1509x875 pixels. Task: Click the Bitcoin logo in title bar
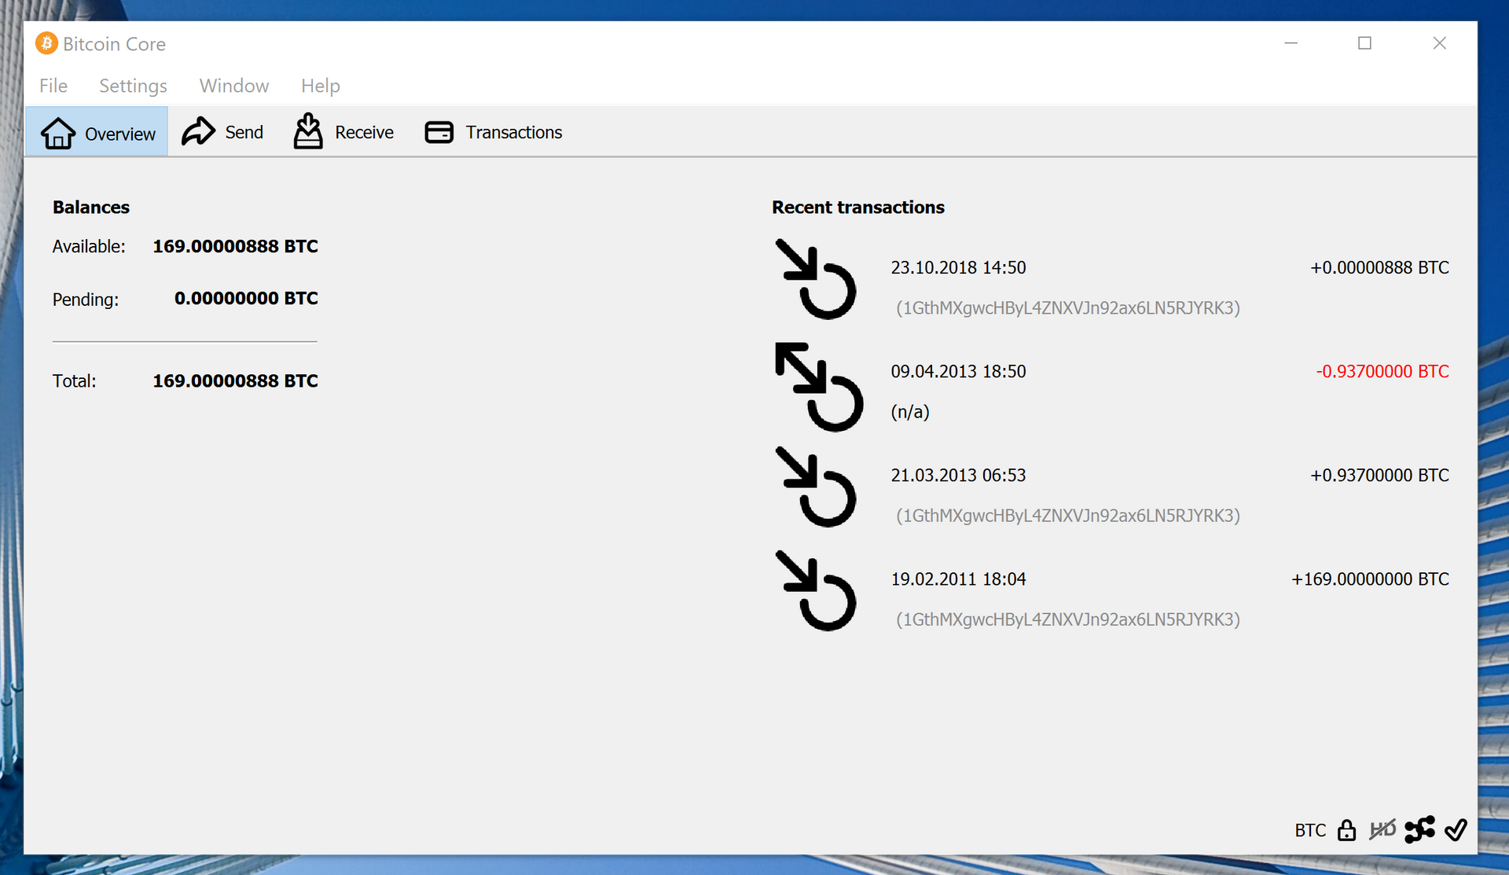click(x=46, y=43)
